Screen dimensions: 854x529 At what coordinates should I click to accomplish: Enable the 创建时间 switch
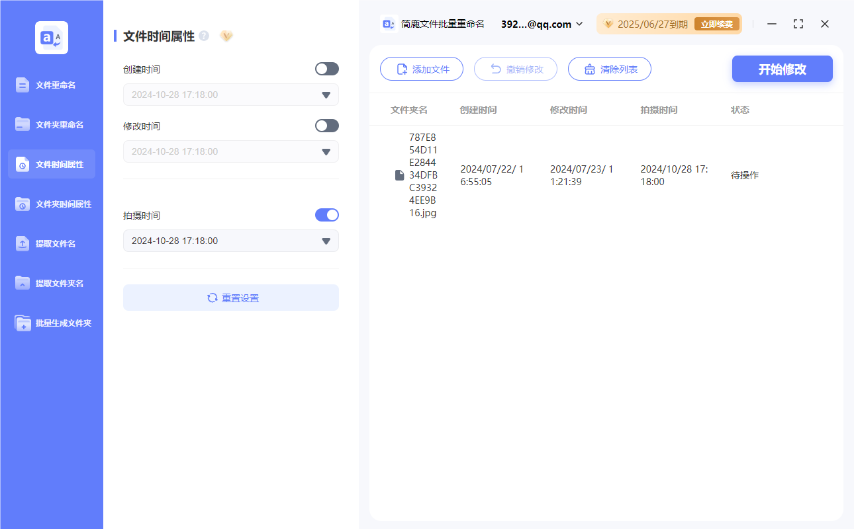[x=326, y=69]
